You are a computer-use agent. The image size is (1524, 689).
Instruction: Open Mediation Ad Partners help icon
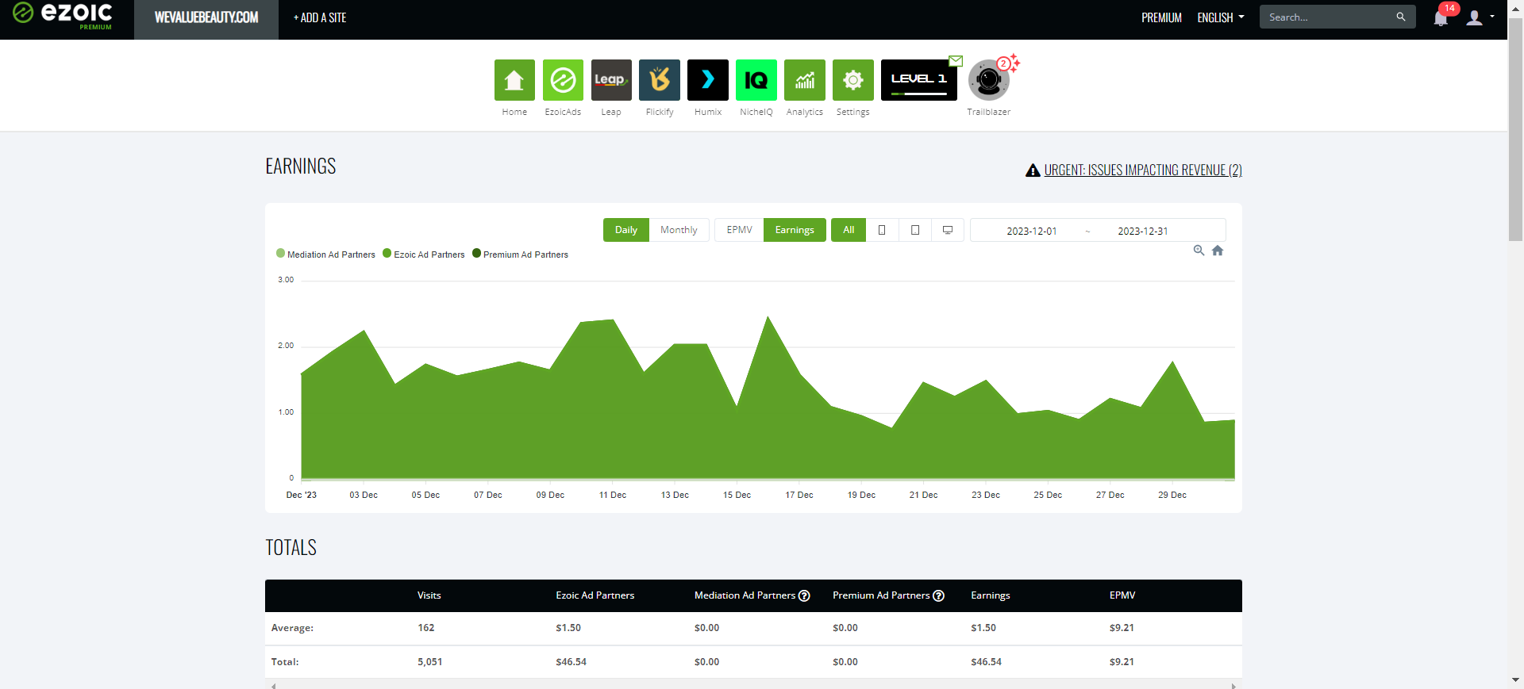pos(804,595)
